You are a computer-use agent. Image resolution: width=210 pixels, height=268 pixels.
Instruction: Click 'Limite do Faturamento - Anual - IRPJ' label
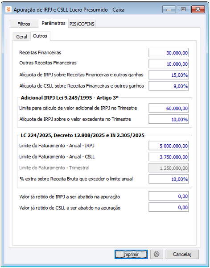57,146
